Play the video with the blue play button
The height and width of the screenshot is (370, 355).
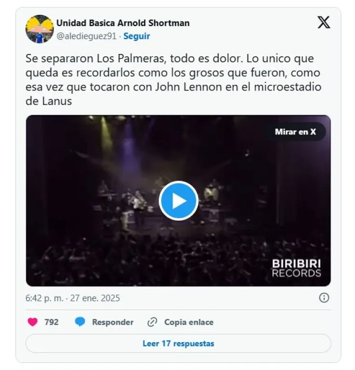[x=179, y=201]
